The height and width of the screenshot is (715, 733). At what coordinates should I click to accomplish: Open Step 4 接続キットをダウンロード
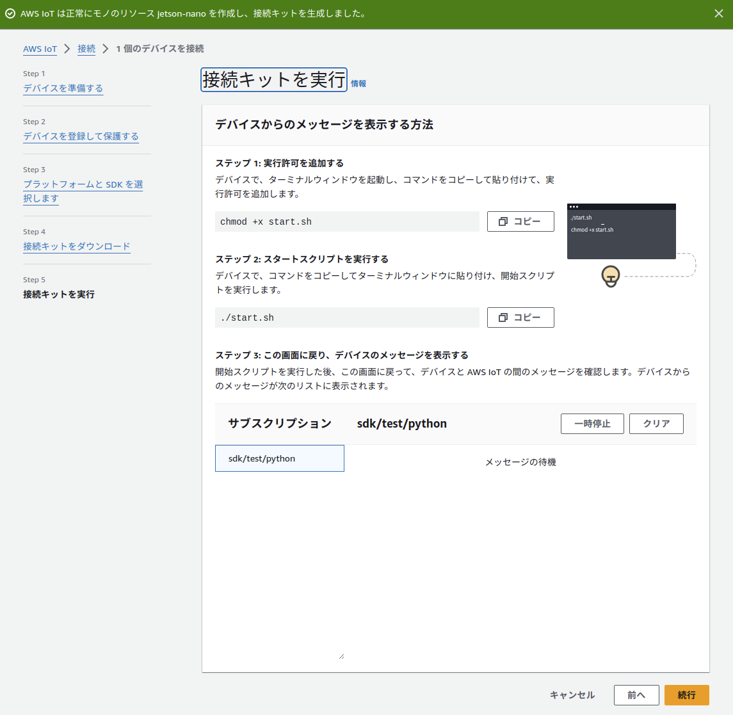[76, 246]
